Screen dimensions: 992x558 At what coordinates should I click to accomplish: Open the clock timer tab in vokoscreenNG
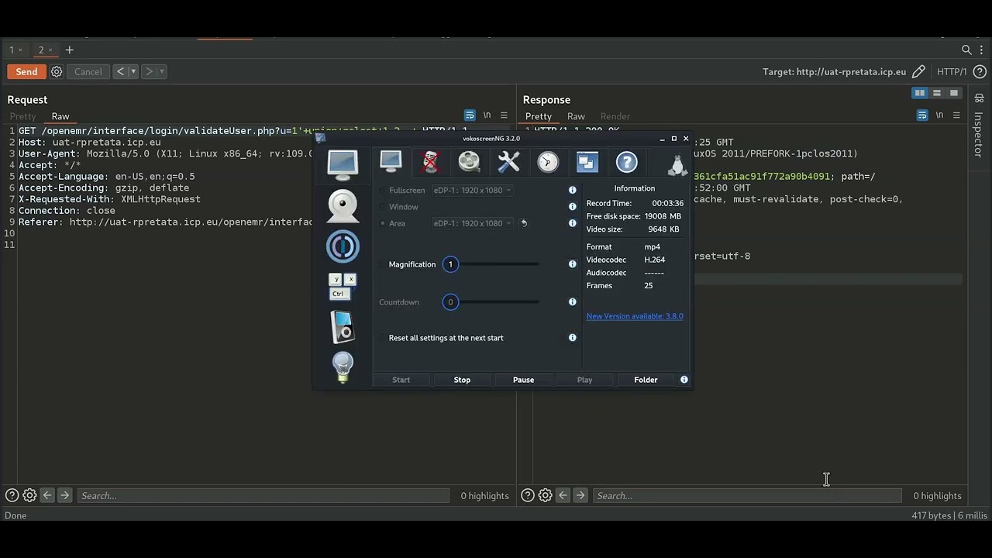point(548,162)
